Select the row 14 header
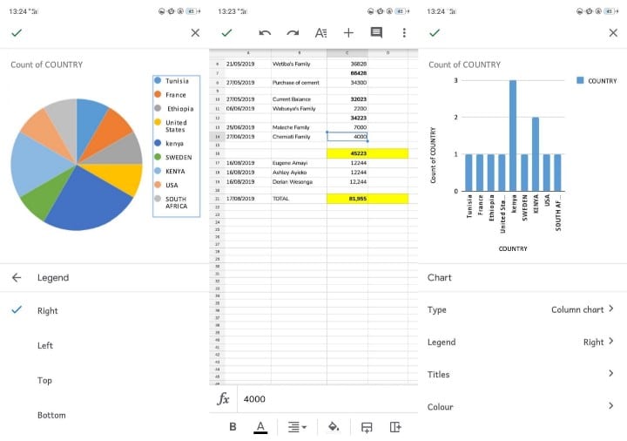The width and height of the screenshot is (627, 441). pyautogui.click(x=217, y=137)
